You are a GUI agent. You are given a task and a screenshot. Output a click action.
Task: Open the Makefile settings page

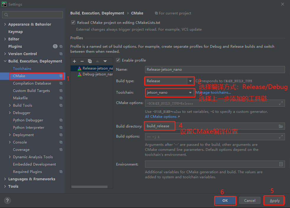pos(20,98)
